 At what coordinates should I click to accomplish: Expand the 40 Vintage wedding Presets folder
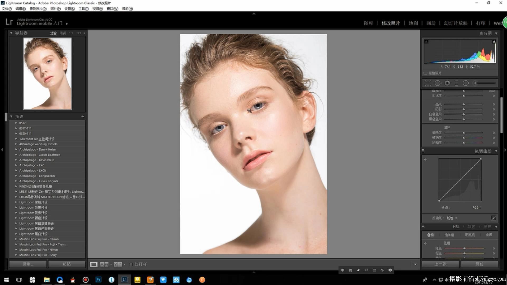(16, 144)
